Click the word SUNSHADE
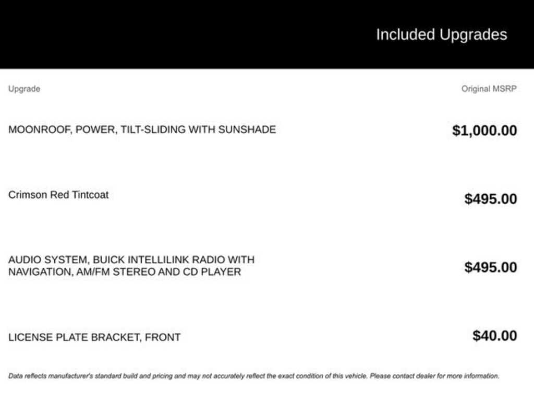534x401 pixels. coord(247,129)
